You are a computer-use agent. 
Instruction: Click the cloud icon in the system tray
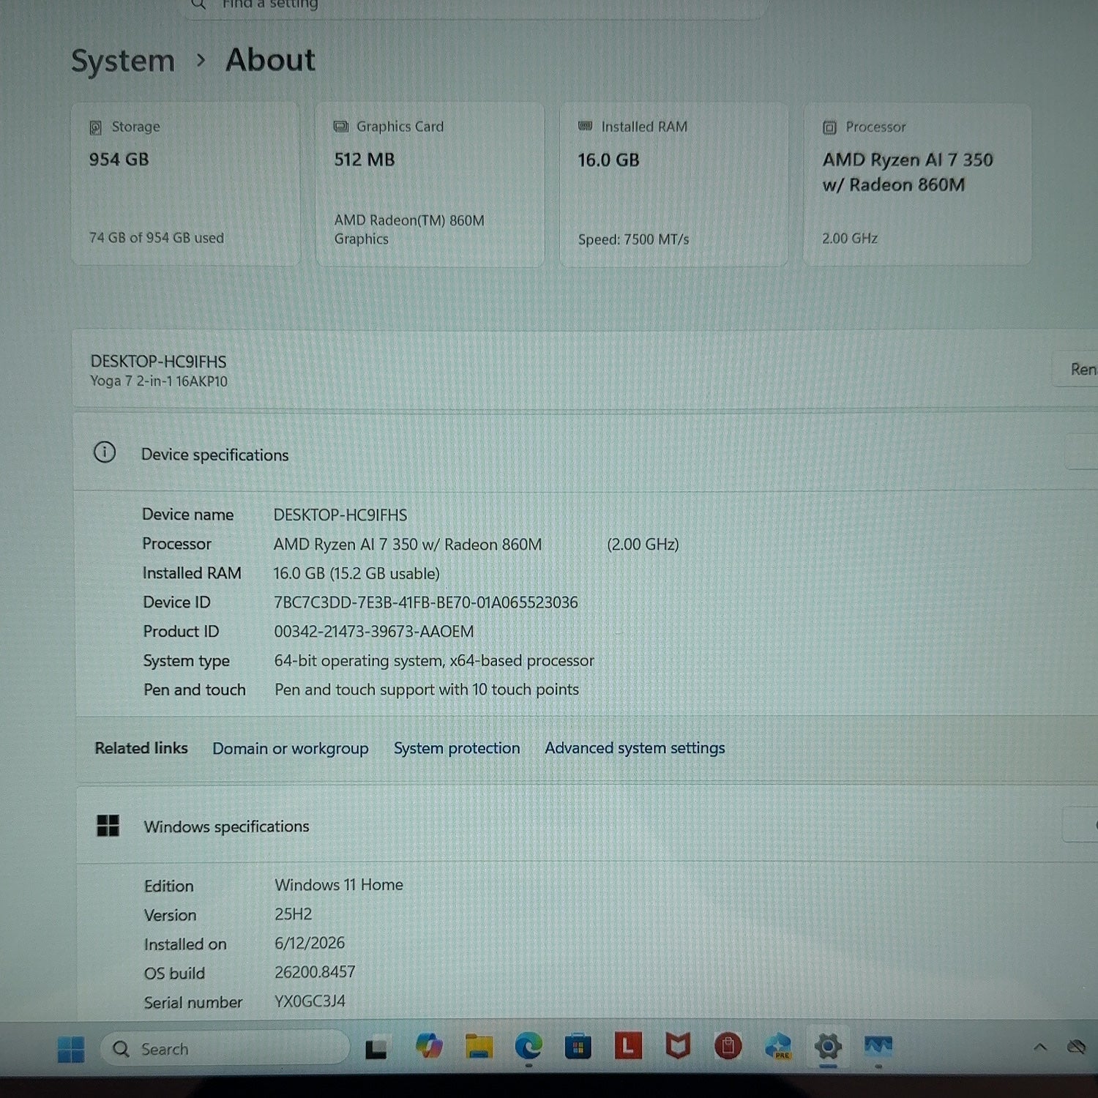click(x=1076, y=1047)
